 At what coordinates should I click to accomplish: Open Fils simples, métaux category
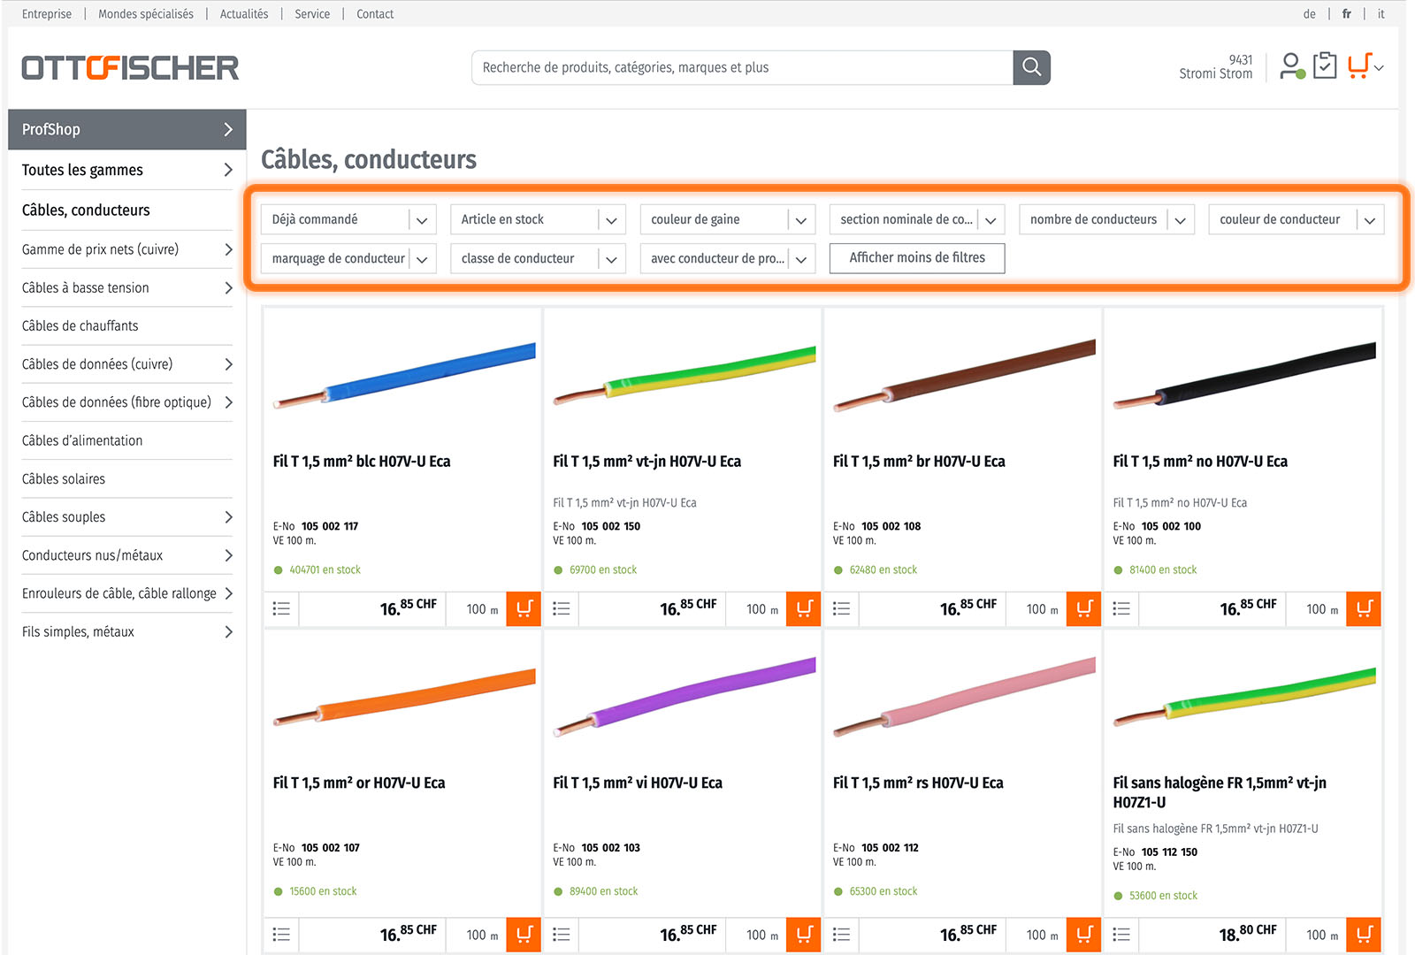[x=127, y=631]
